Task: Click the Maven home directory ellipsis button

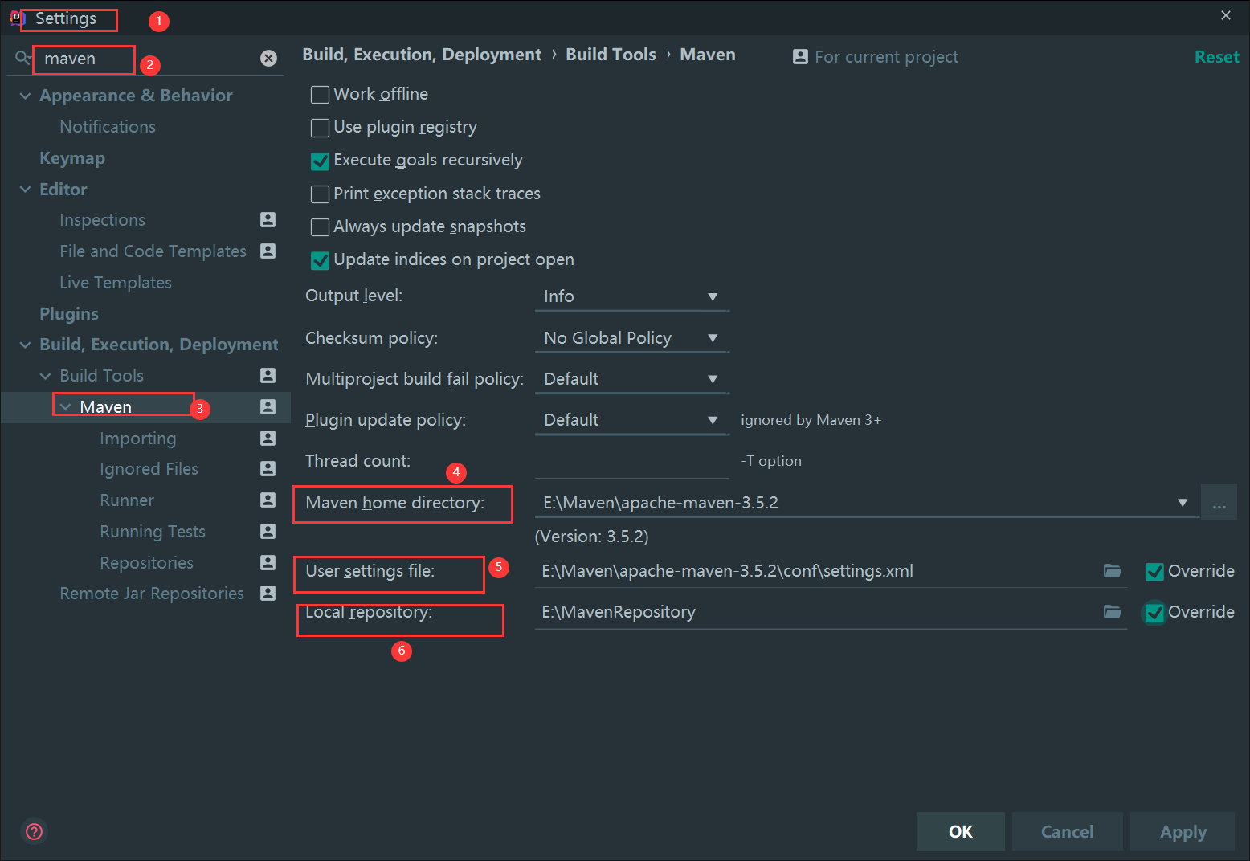Action: point(1219,504)
